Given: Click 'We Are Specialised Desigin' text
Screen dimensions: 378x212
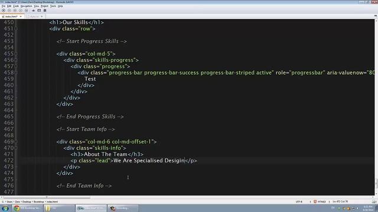Looking at the screenshot, I should (149, 161).
